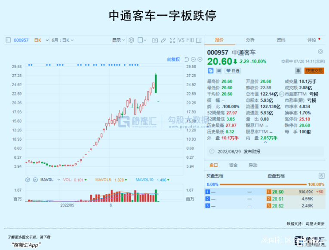Open the 6月：日K range dropdown
This screenshot has width=329, height=250.
pos(62,40)
